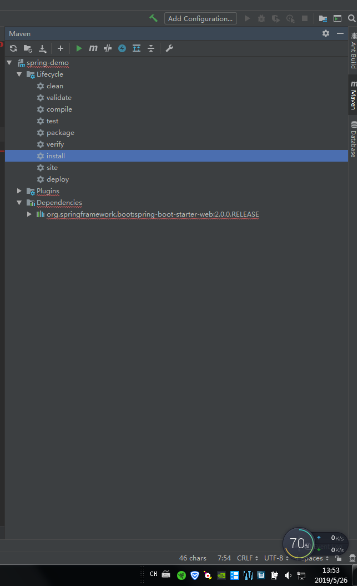Viewport: 358px width, 586px height.
Task: Expand all nodes in the Maven tree
Action: tap(136, 48)
